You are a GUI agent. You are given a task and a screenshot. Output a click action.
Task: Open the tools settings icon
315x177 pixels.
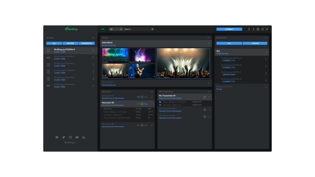(262, 29)
